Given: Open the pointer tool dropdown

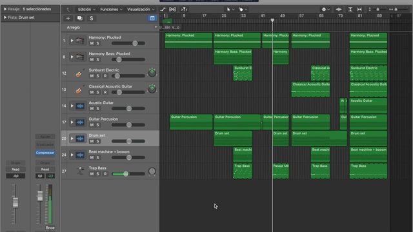Looking at the screenshot, I should click(x=230, y=9).
